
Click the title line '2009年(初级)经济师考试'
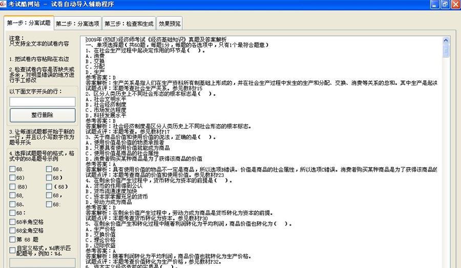coord(156,39)
